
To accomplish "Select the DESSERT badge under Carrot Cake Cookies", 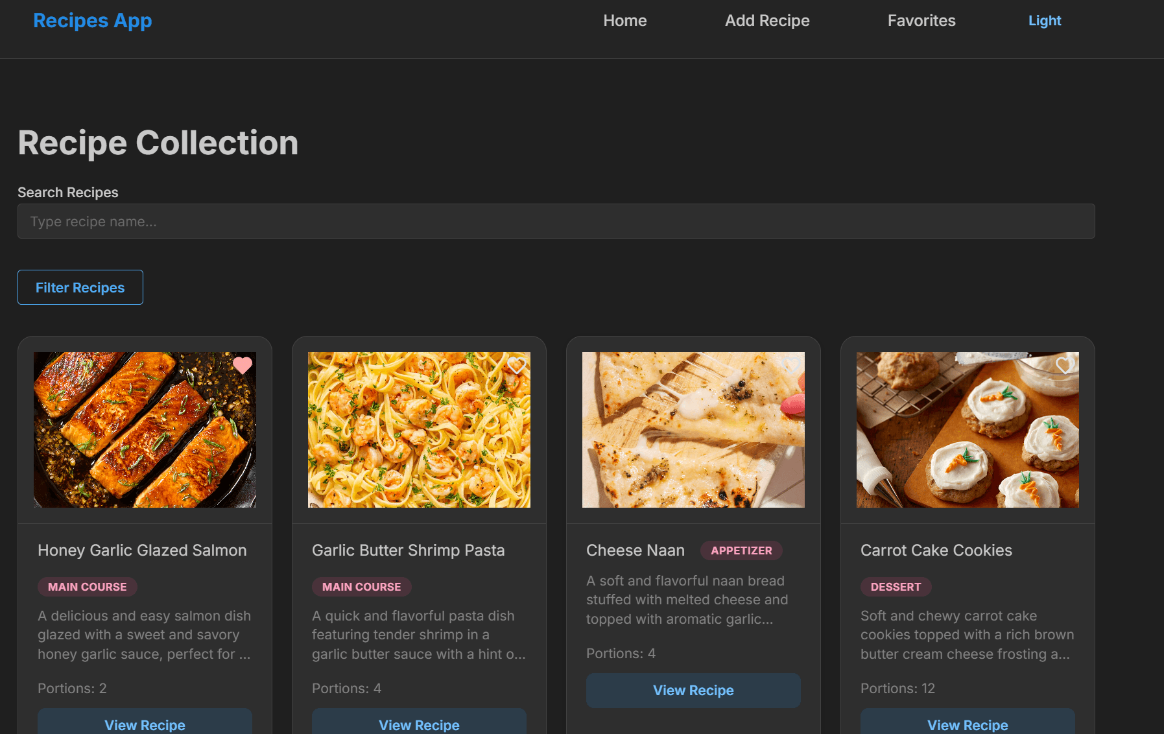I will coord(896,586).
